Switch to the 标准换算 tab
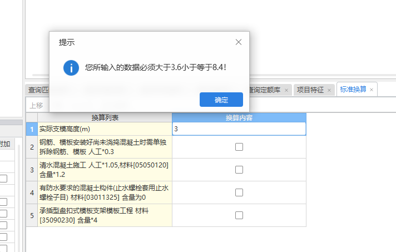 (x=353, y=90)
